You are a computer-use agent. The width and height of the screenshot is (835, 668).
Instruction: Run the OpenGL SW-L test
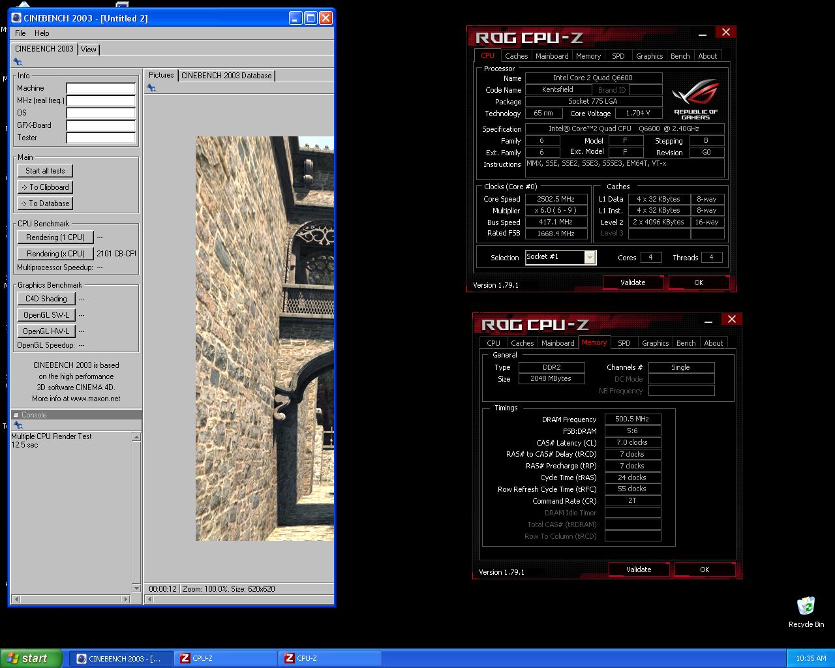[46, 315]
